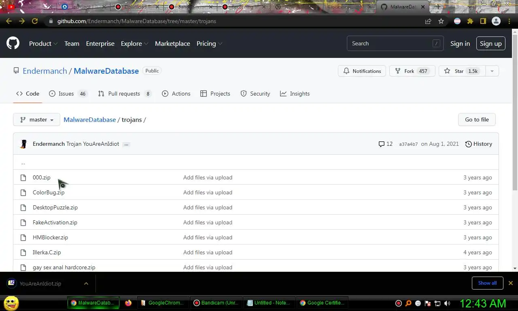Click the DesktopPuzzle.zip file icon
This screenshot has height=311, width=518.
pos(23,207)
